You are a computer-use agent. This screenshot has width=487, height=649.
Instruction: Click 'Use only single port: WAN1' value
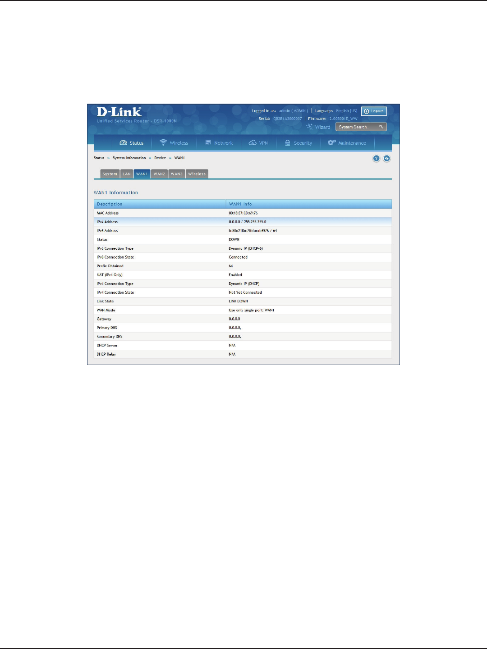click(252, 310)
